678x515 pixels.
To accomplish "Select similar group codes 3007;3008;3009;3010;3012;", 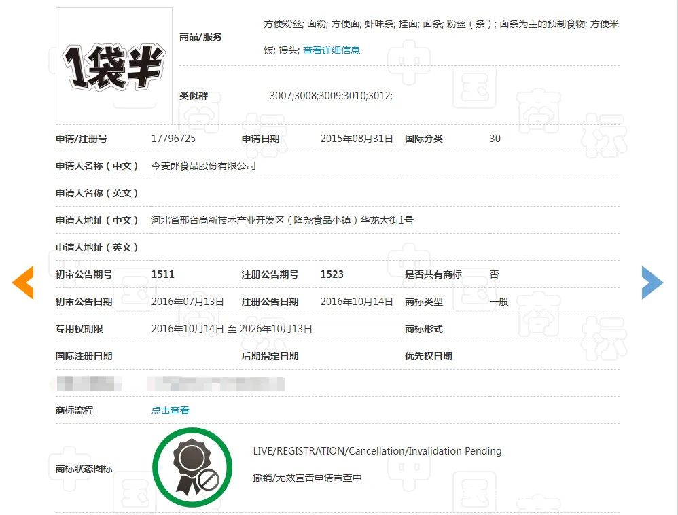I will [332, 96].
